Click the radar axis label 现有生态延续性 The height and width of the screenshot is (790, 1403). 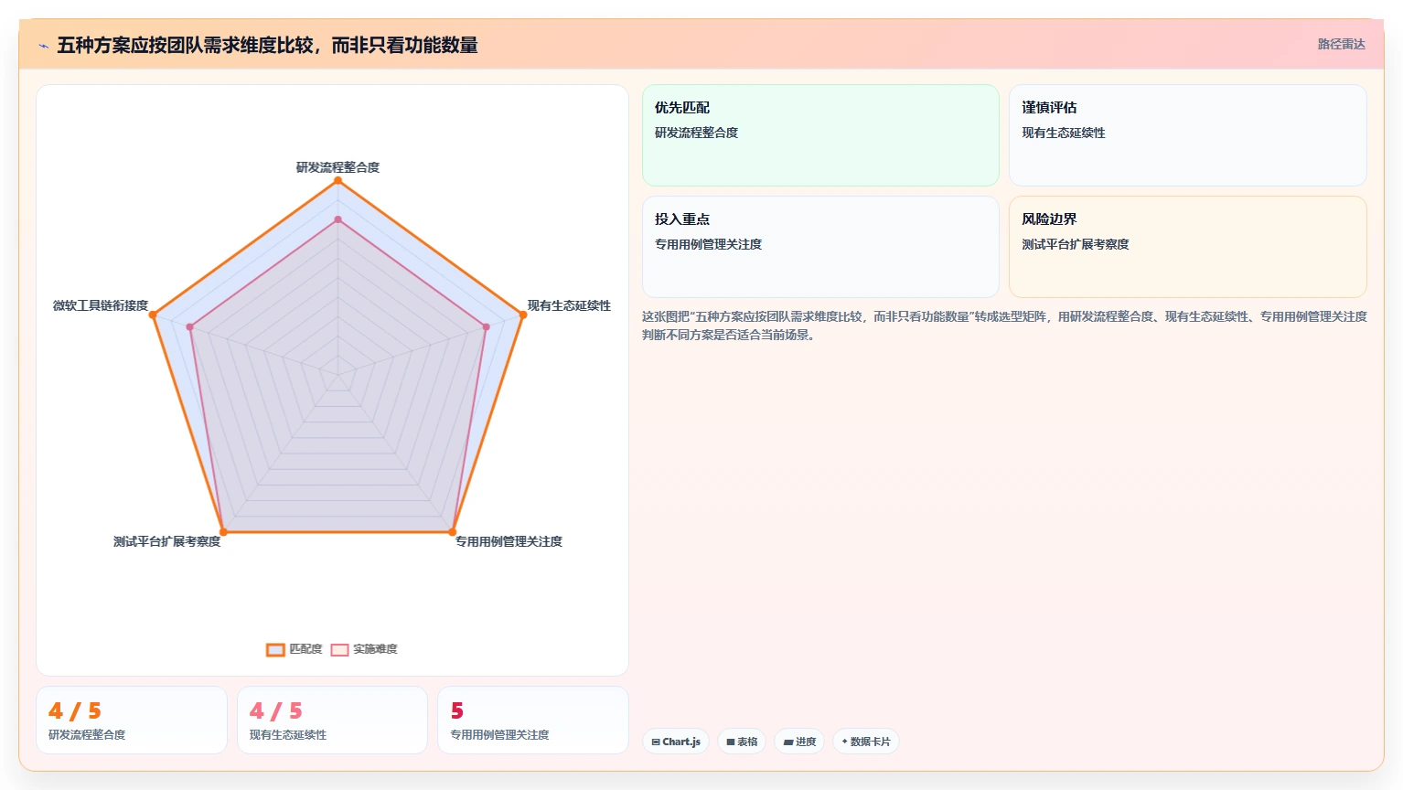[x=569, y=305]
